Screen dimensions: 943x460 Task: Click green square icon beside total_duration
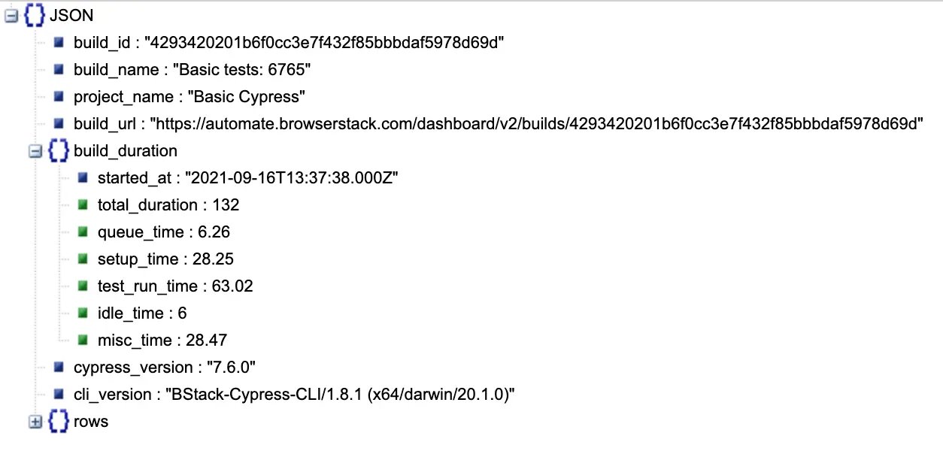point(83,205)
